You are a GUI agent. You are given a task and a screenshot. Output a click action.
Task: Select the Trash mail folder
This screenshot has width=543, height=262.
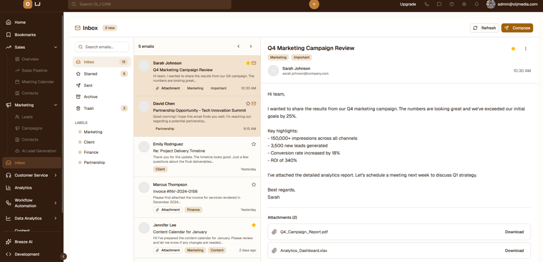[102, 109]
